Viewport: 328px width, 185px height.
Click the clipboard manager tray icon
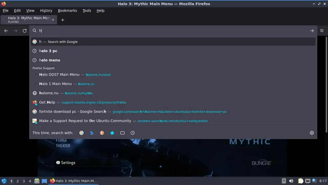click(301, 181)
